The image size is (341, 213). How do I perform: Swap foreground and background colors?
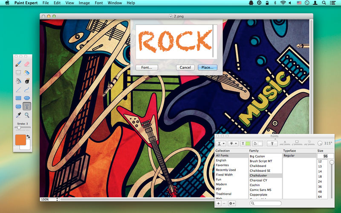[28, 136]
